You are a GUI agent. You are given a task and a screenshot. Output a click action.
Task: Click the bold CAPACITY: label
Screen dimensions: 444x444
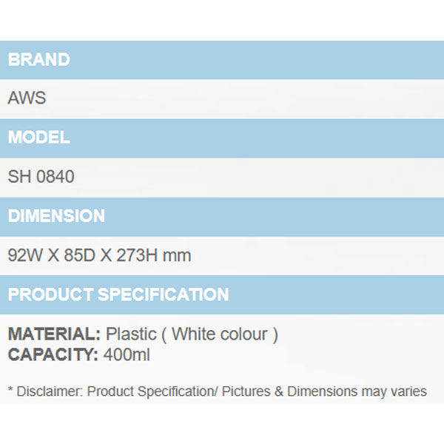point(53,354)
